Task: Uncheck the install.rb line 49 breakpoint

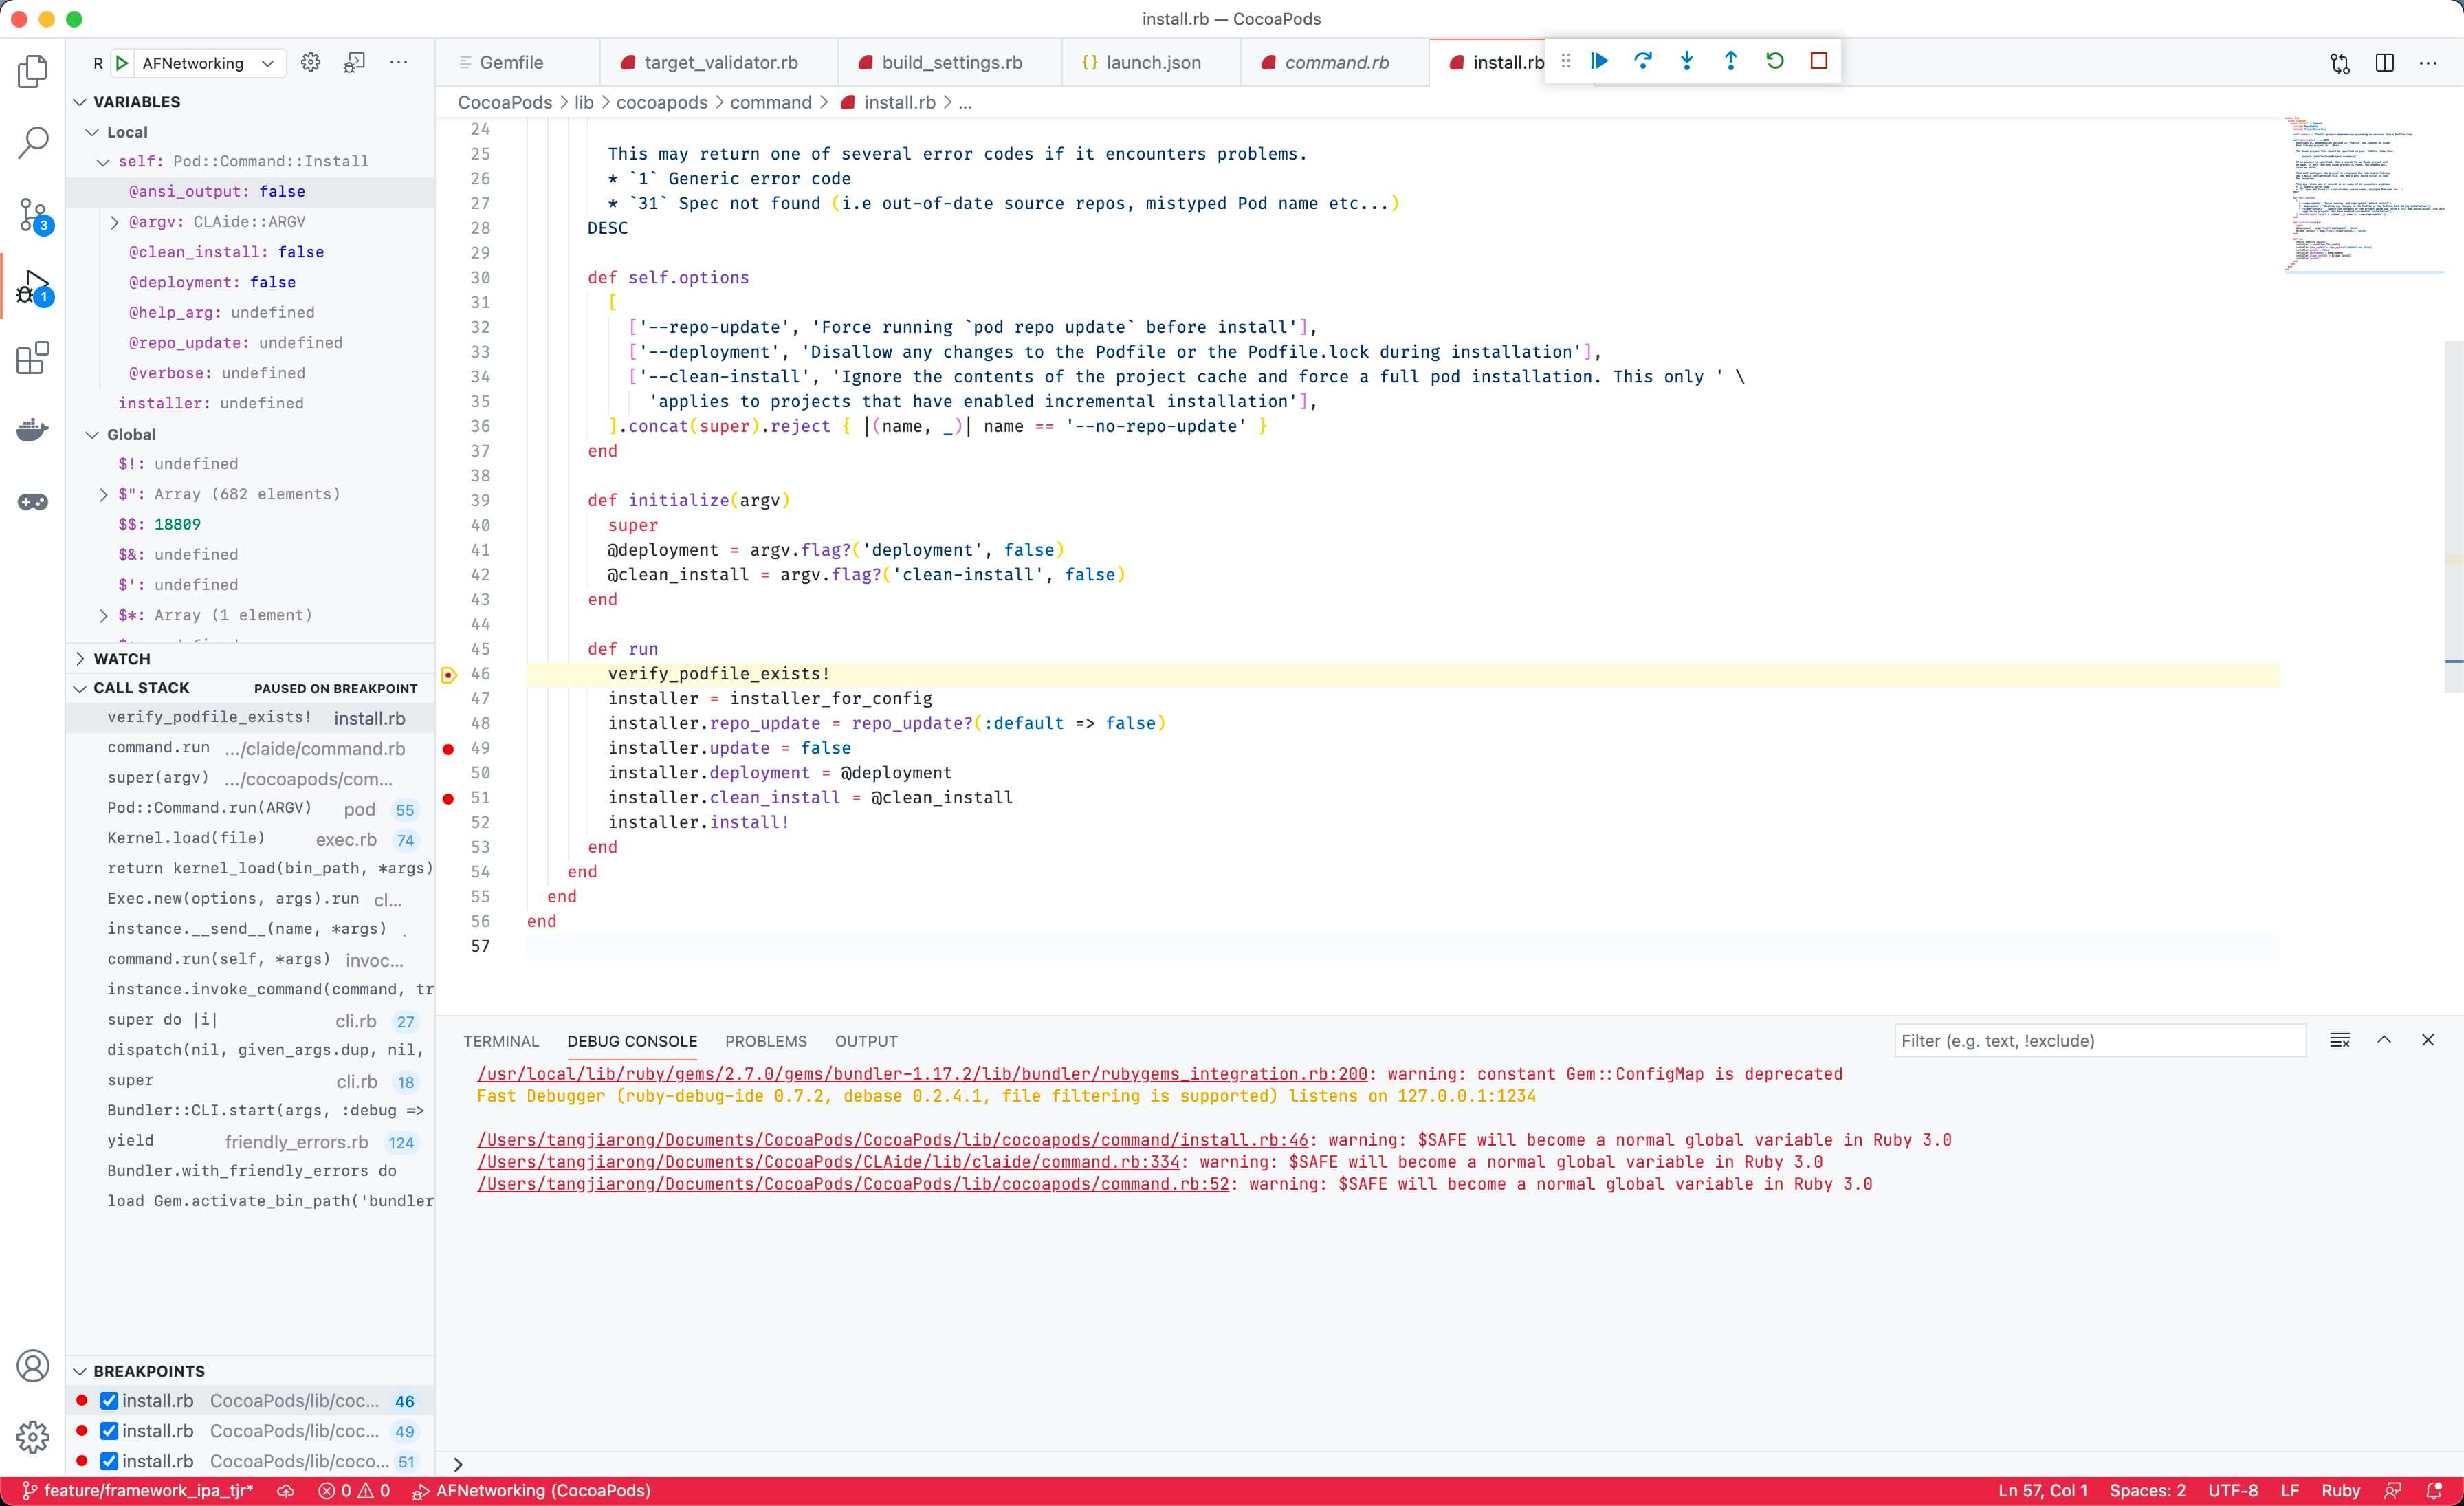Action: (x=110, y=1431)
